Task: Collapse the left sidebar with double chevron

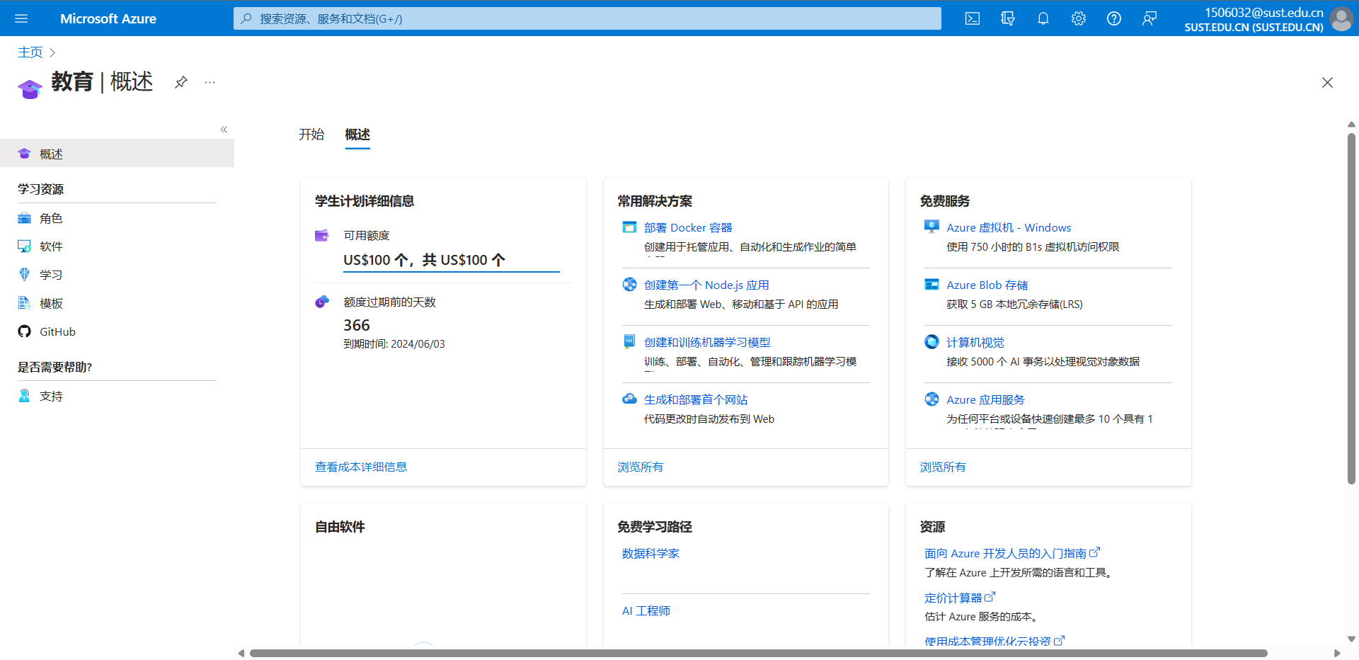Action: 224,130
